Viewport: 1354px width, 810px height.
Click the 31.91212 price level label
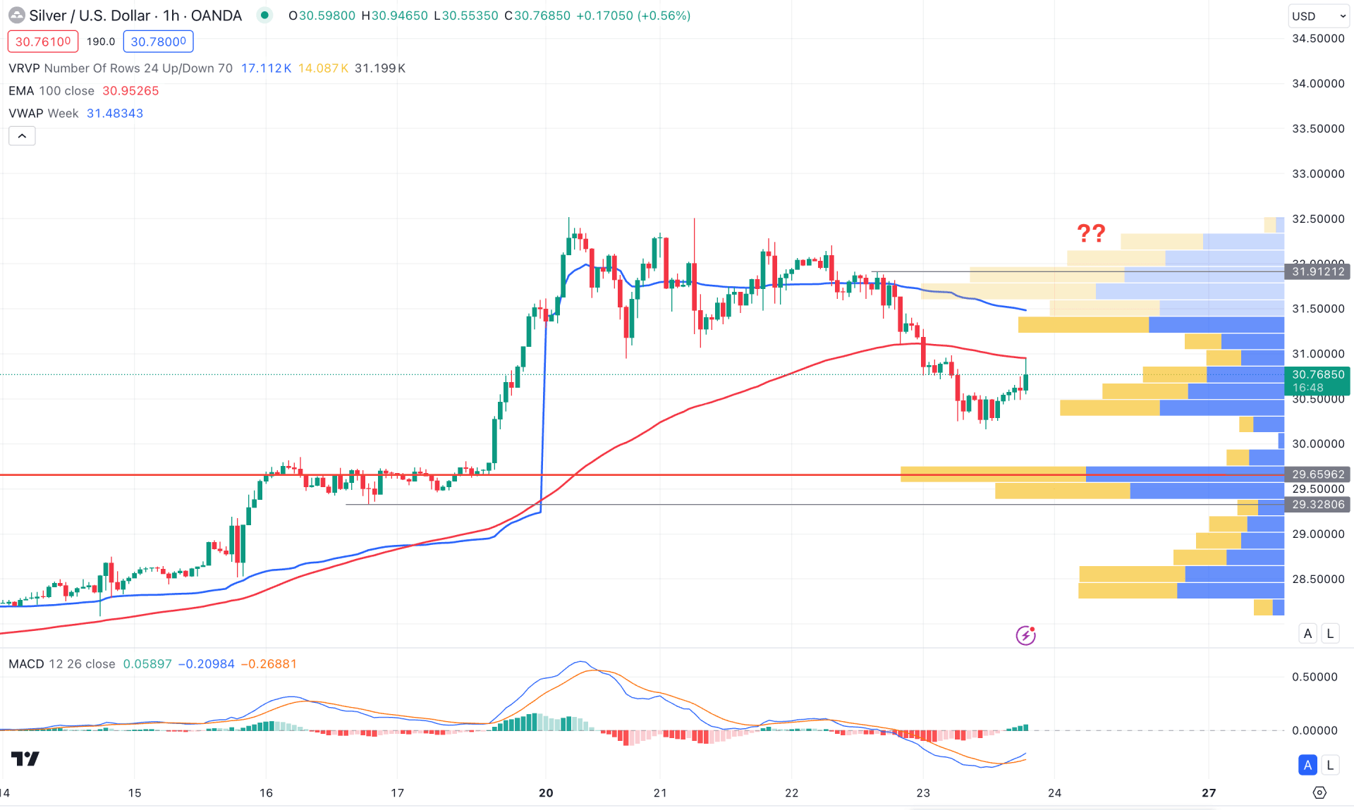(1317, 271)
